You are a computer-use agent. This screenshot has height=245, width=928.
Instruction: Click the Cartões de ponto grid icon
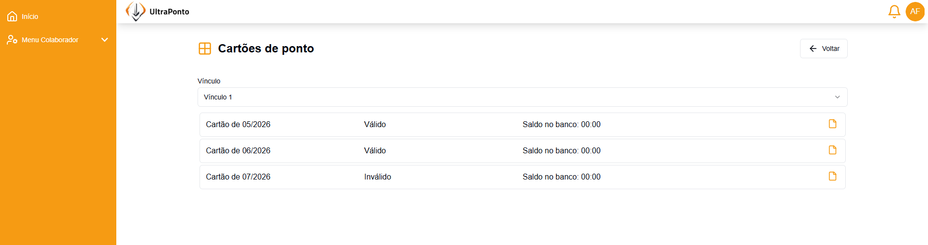click(x=205, y=49)
